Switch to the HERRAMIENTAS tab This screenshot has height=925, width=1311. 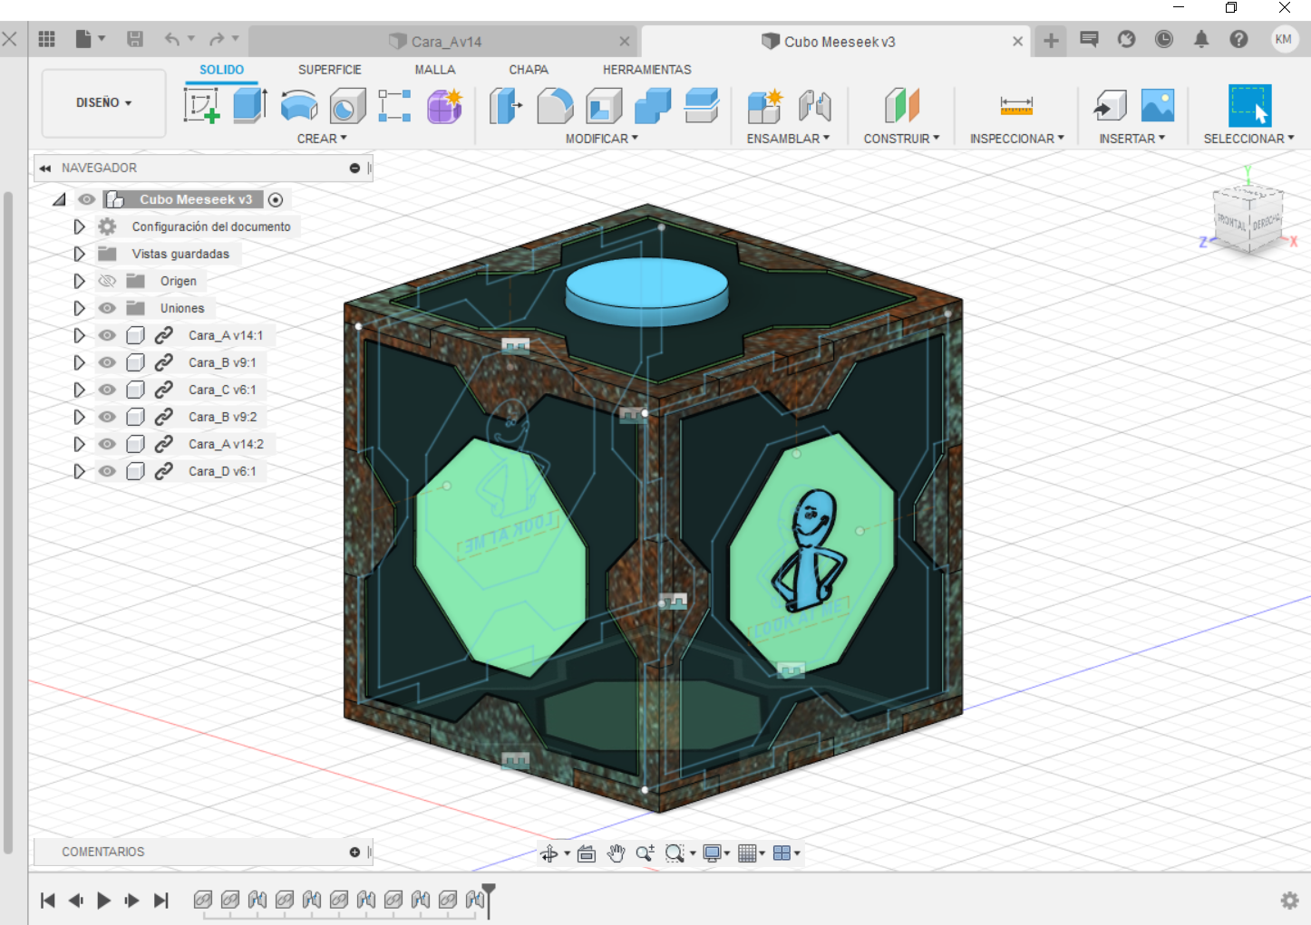(x=647, y=70)
